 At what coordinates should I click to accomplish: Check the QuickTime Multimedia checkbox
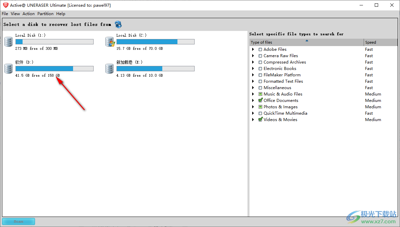coord(260,113)
